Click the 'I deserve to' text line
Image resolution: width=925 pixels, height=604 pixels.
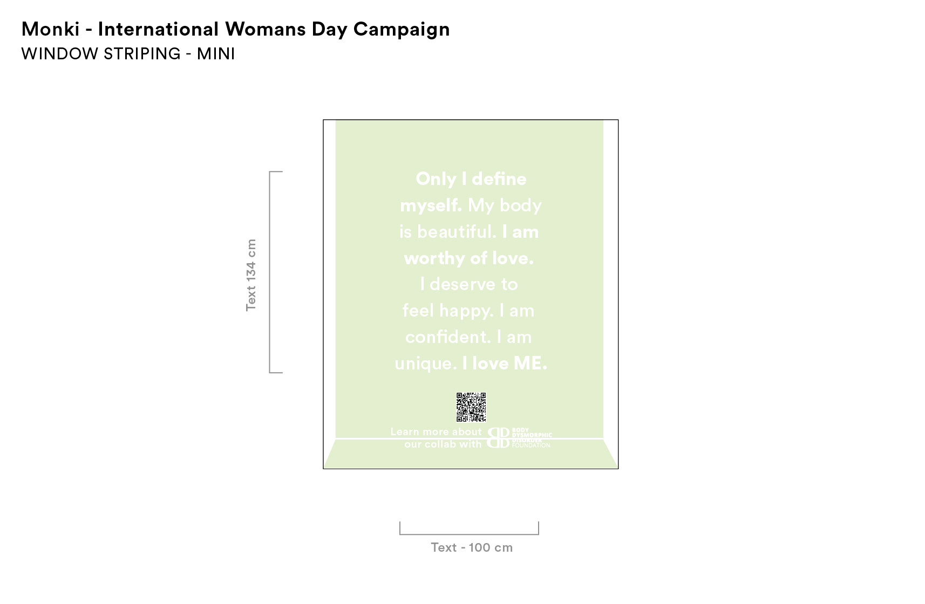tap(469, 284)
